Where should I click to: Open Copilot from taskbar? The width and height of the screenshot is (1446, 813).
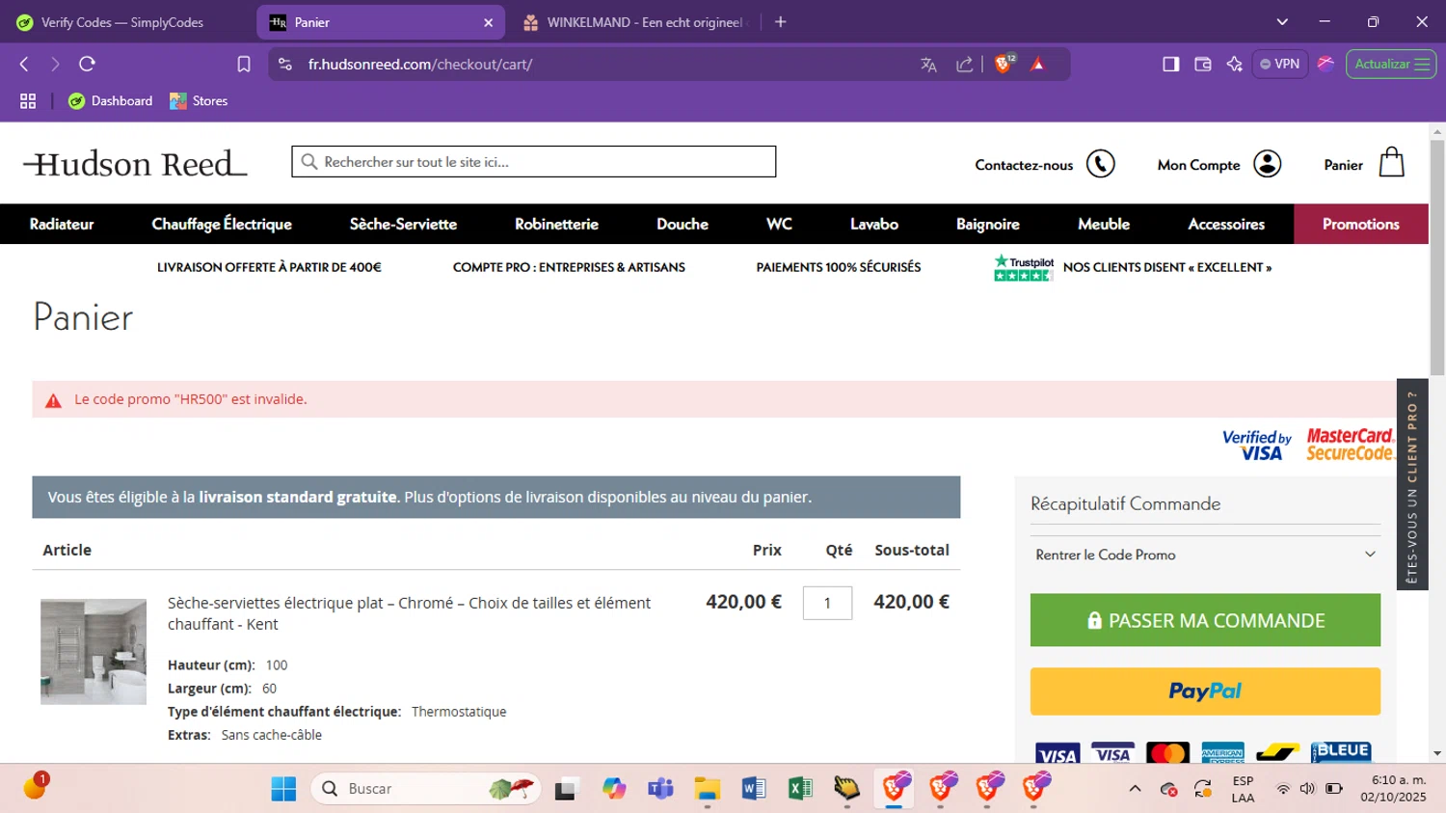(x=614, y=789)
